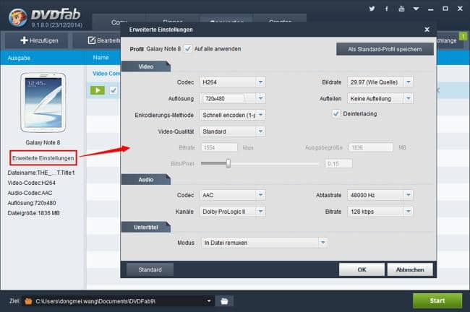The width and height of the screenshot is (470, 312).
Task: Click the Bearbeiten edit icon
Action: (91, 40)
